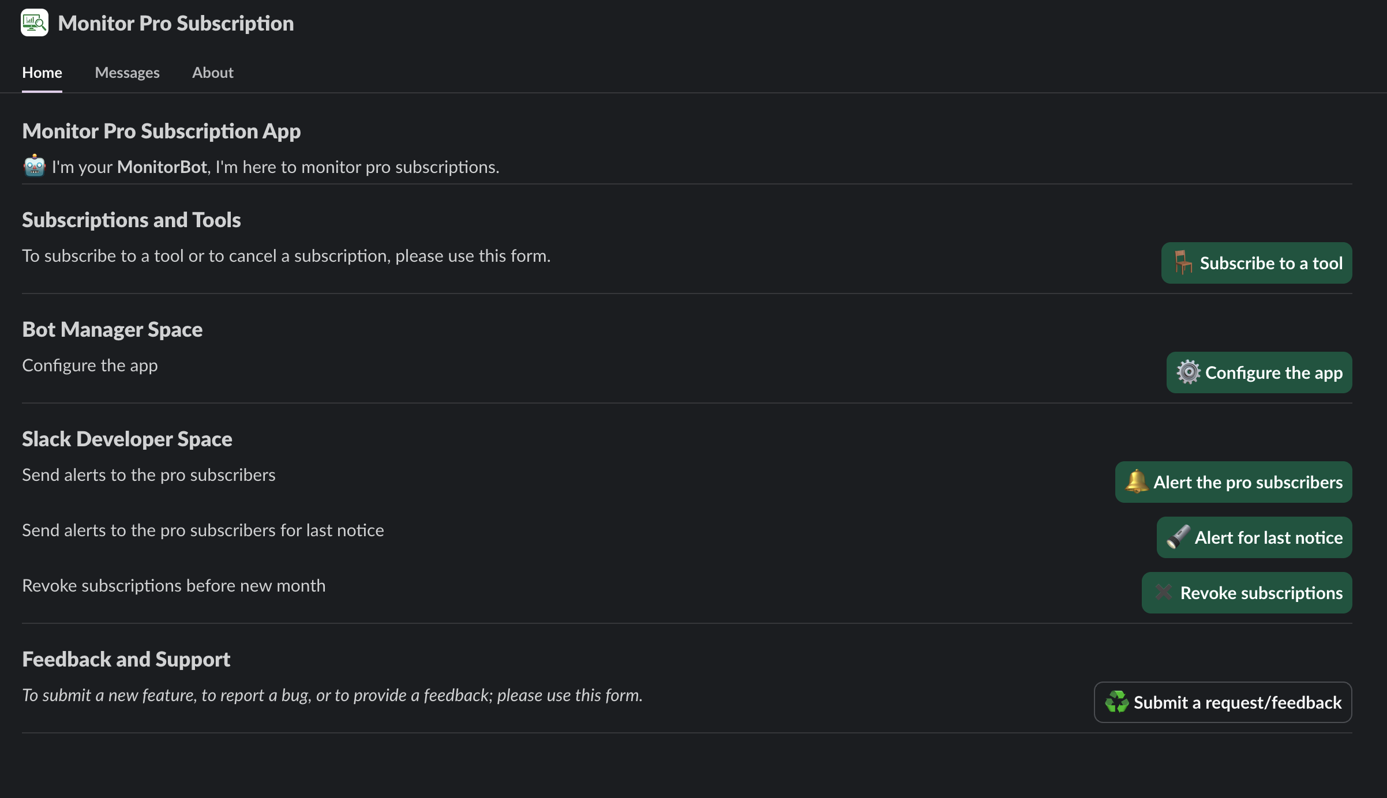The width and height of the screenshot is (1387, 798).
Task: Open the About tab
Action: [x=212, y=73]
